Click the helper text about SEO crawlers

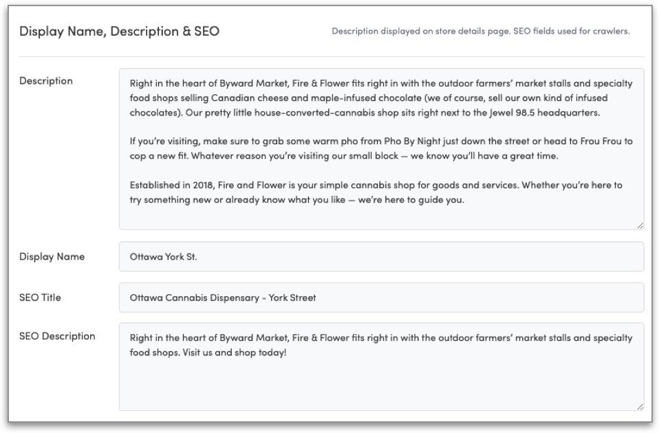481,32
